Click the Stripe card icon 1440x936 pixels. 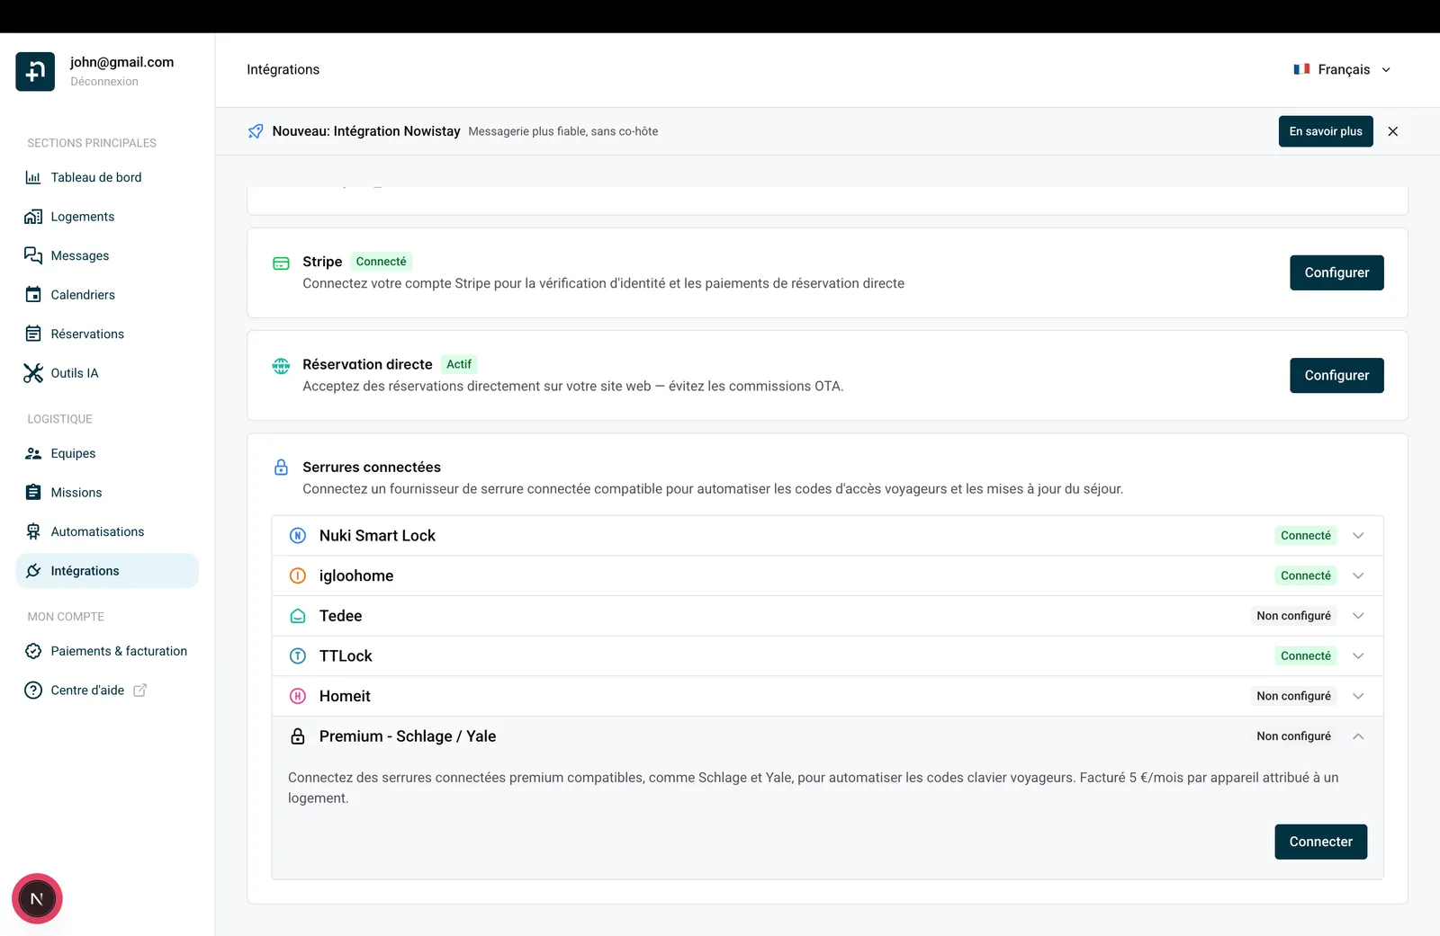pos(281,263)
